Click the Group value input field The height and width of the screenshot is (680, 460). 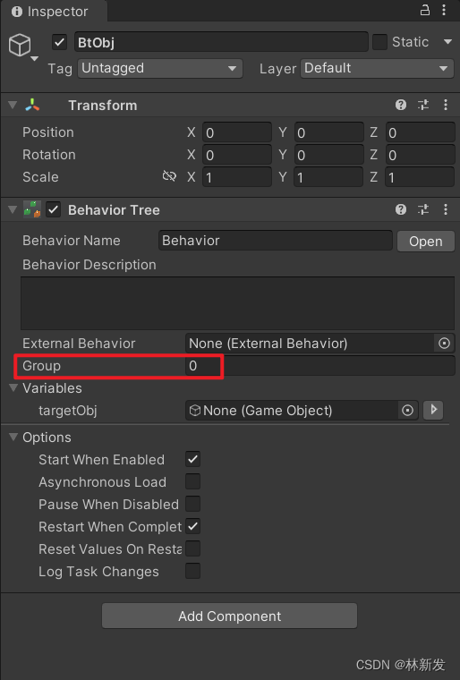point(319,366)
